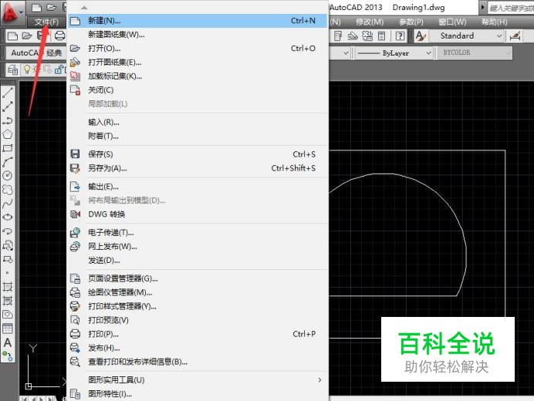Click the keyword search input field
This screenshot has width=534, height=401.
511,8
